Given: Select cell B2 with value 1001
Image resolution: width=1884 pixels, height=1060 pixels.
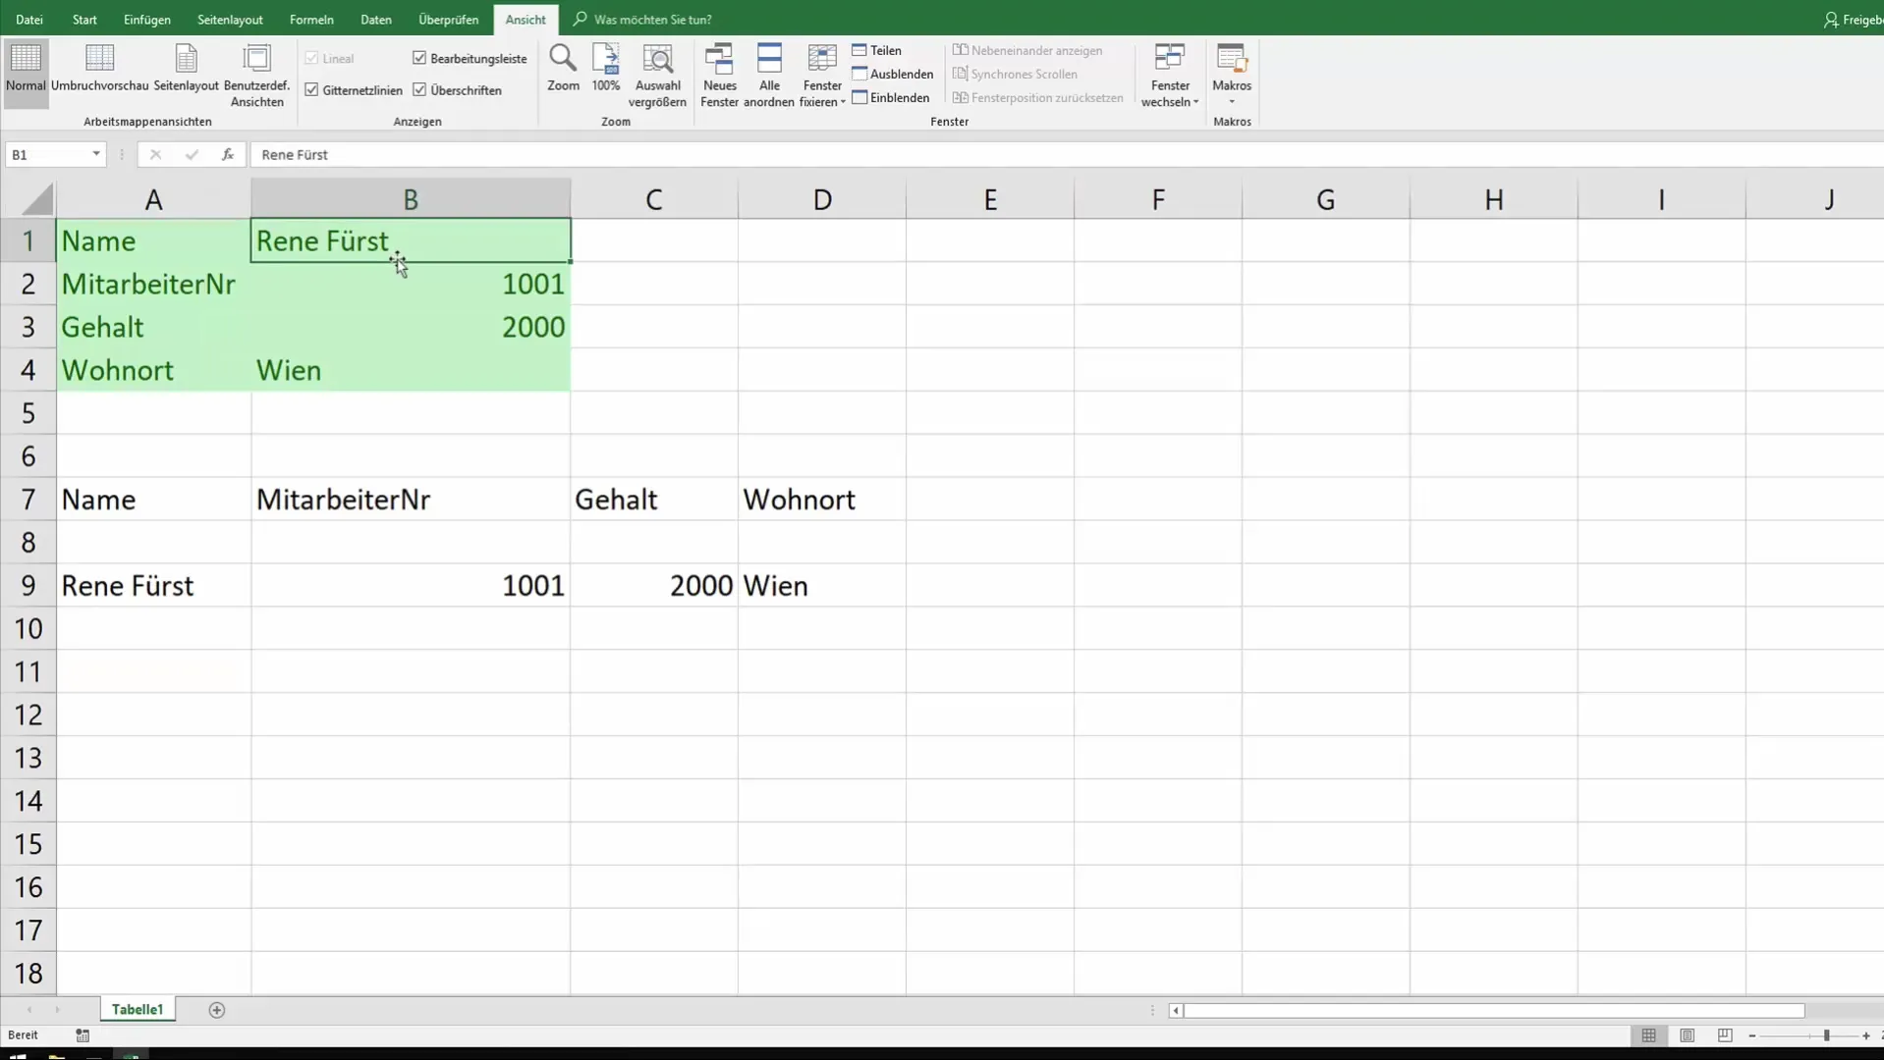Looking at the screenshot, I should click(411, 284).
